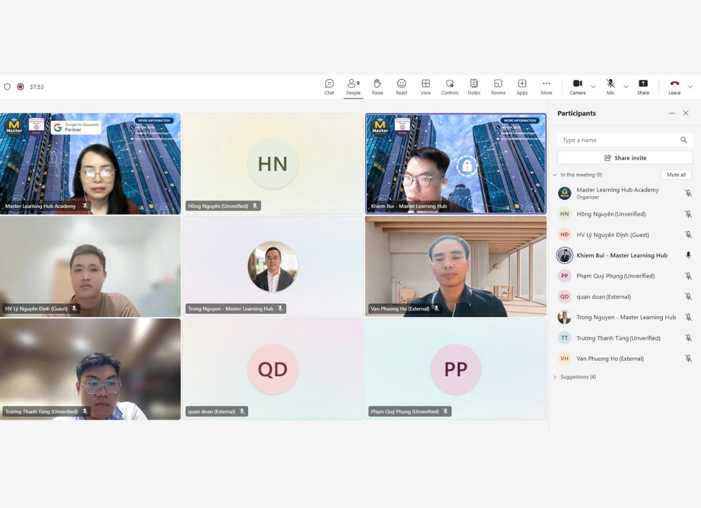Raise your hand in the meeting
Image resolution: width=701 pixels, height=508 pixels.
pyautogui.click(x=377, y=87)
